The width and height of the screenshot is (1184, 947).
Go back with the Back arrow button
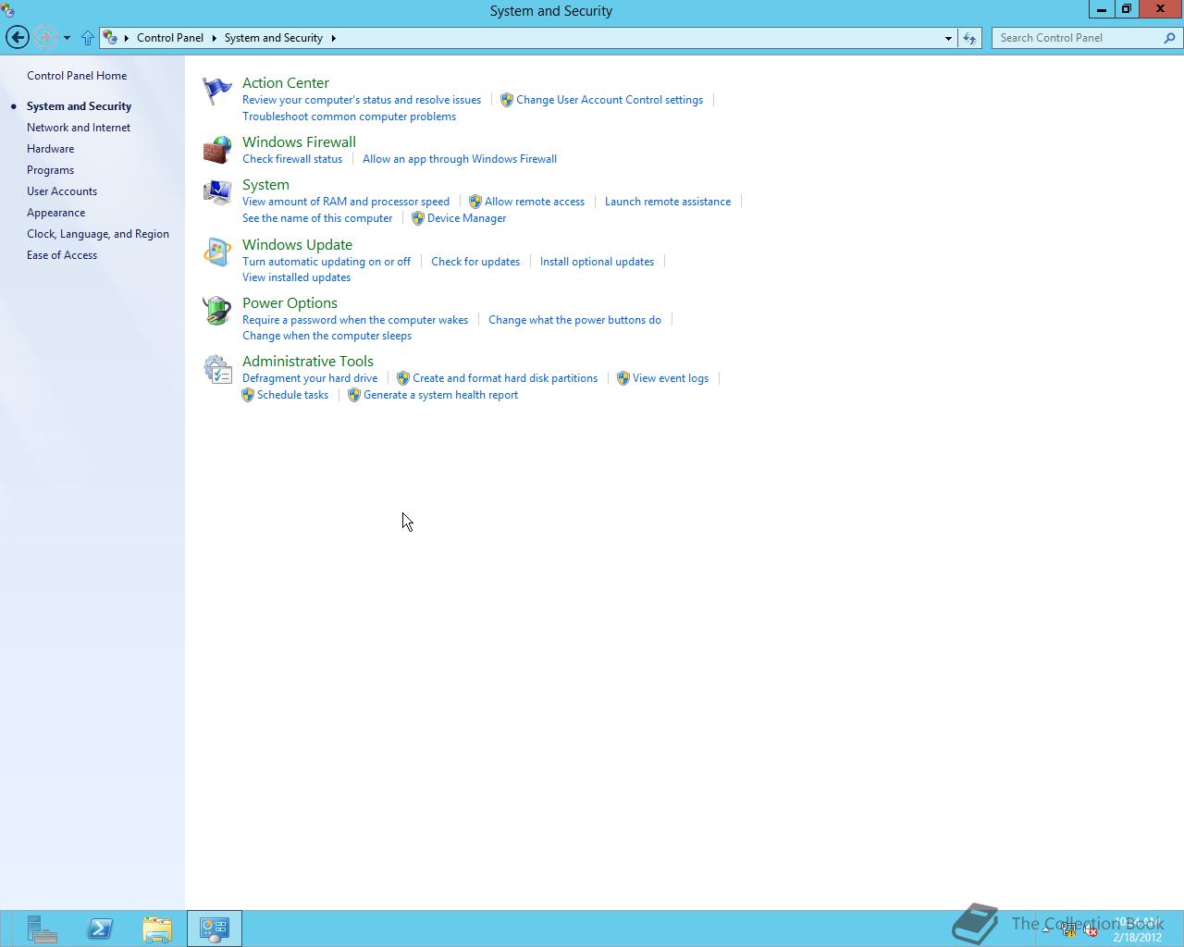pyautogui.click(x=17, y=38)
